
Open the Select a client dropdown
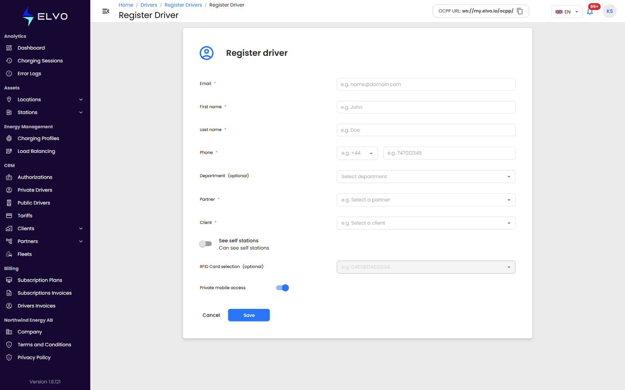(426, 223)
